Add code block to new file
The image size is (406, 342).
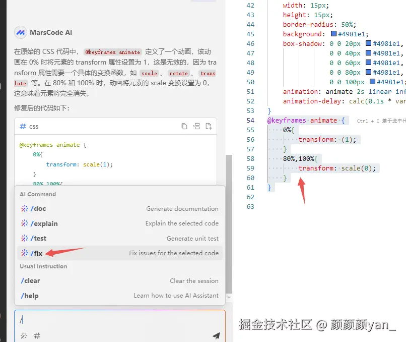(209, 126)
